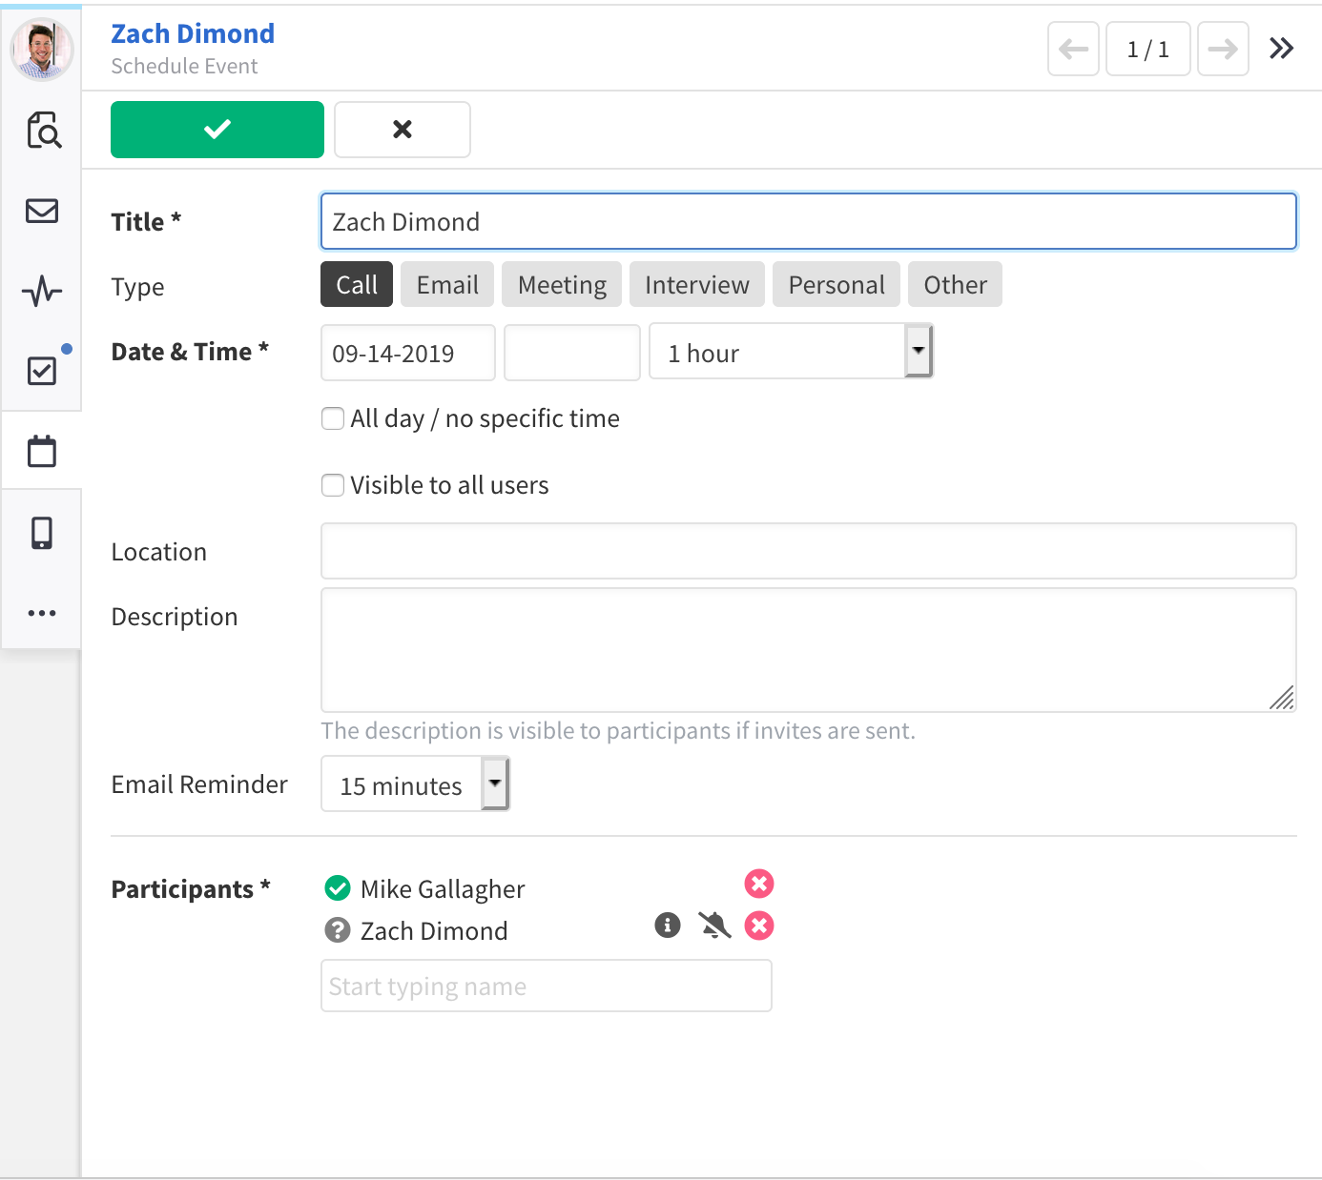Open the calendar sidebar icon

click(x=42, y=451)
